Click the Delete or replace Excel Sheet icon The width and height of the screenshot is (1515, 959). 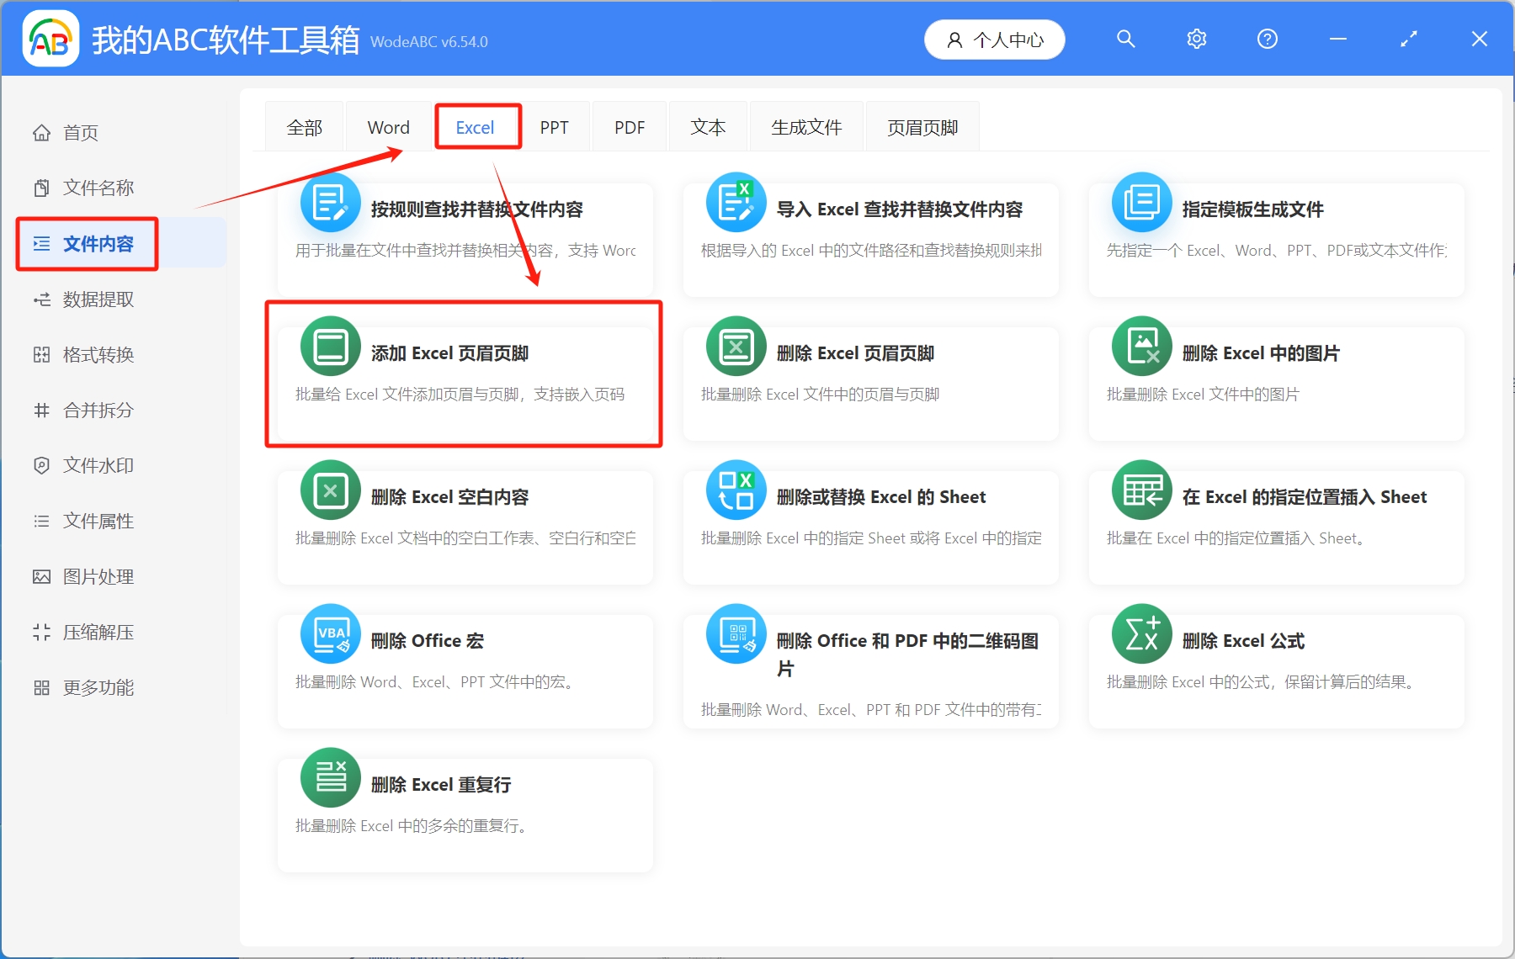click(736, 490)
